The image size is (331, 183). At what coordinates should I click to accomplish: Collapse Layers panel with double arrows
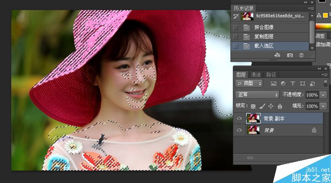319,68
